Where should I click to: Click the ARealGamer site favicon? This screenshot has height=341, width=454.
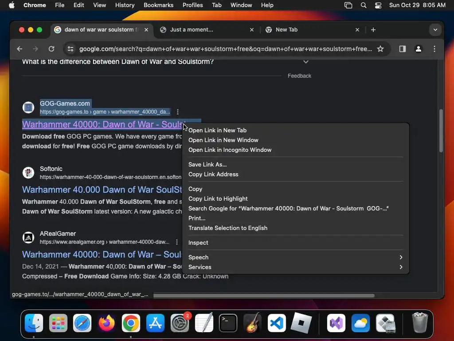[28, 238]
